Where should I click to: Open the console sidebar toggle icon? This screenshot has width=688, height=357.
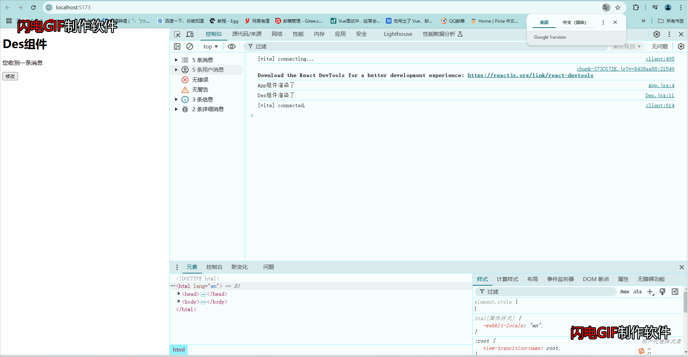(x=177, y=46)
